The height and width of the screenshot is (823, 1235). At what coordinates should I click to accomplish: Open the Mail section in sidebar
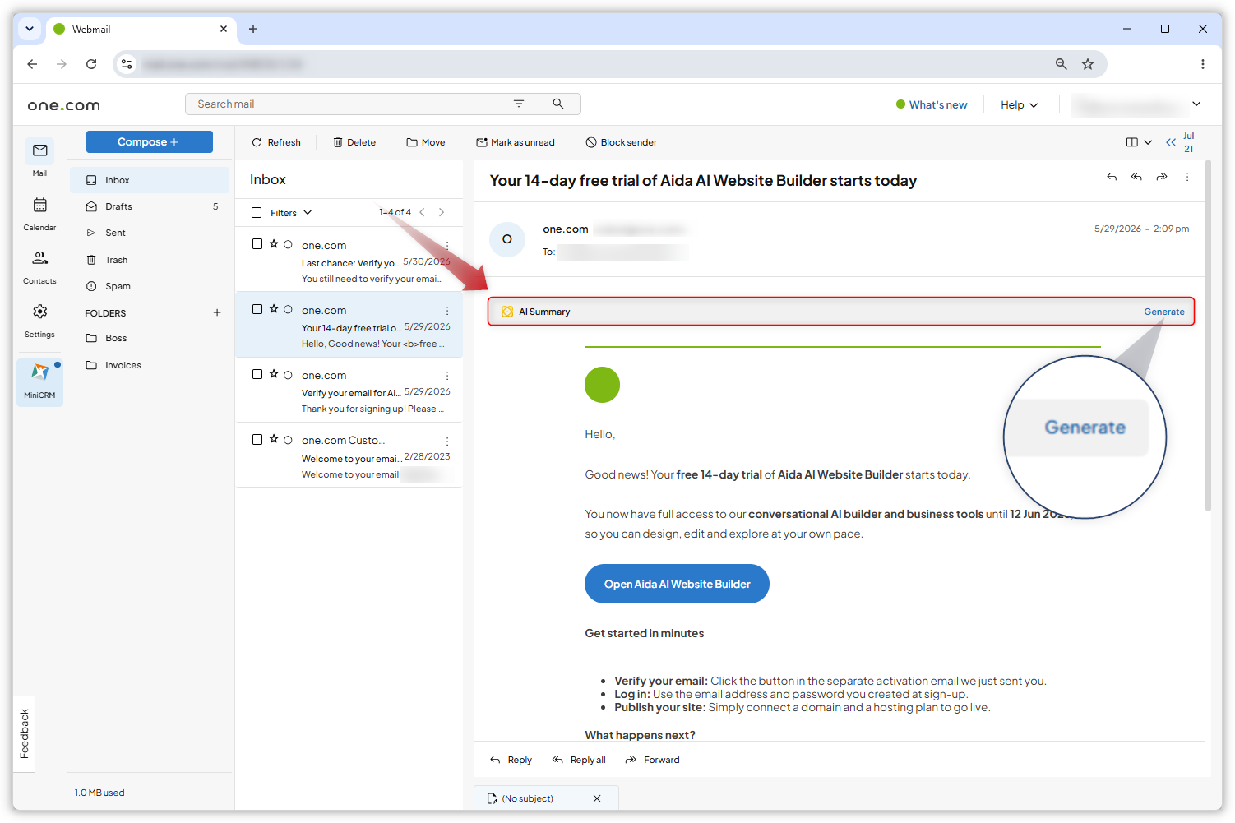(39, 158)
